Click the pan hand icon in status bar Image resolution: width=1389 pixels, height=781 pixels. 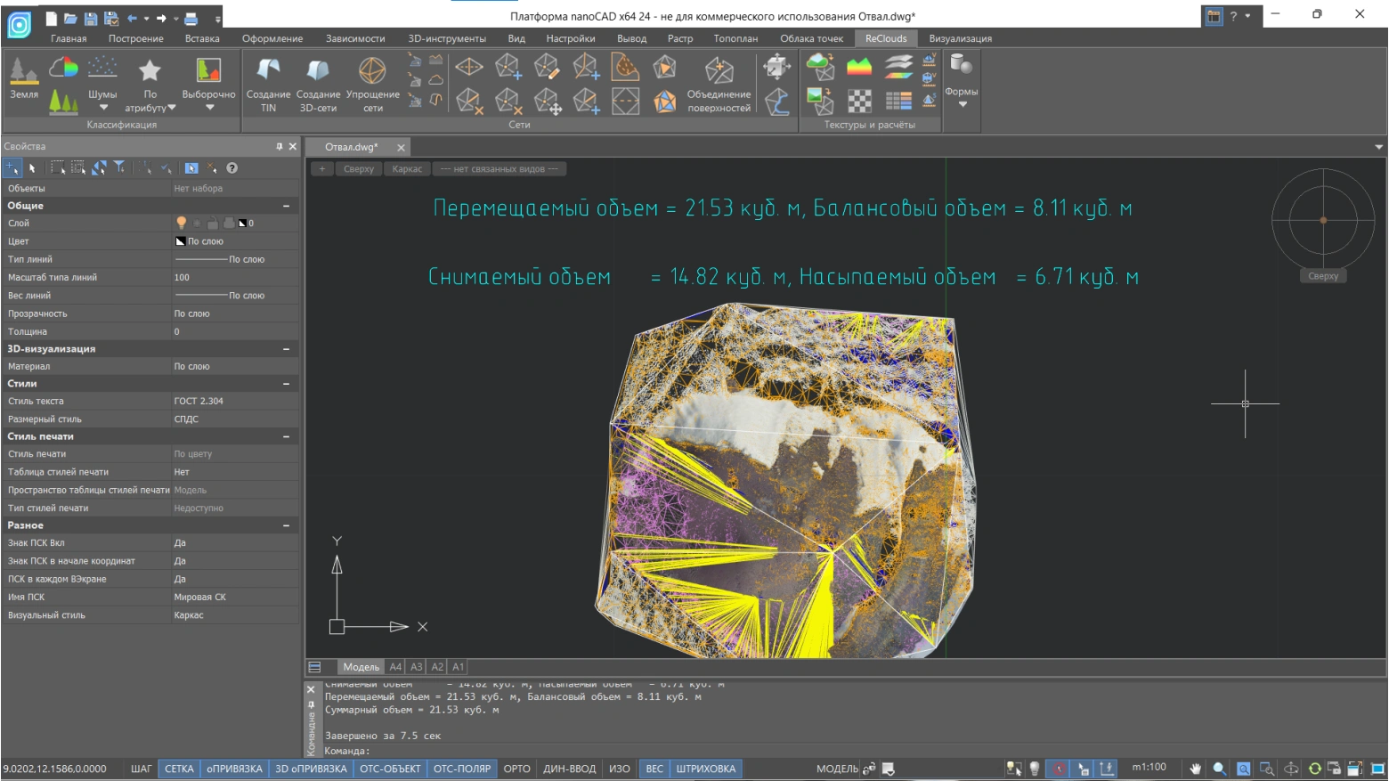[x=1196, y=769]
